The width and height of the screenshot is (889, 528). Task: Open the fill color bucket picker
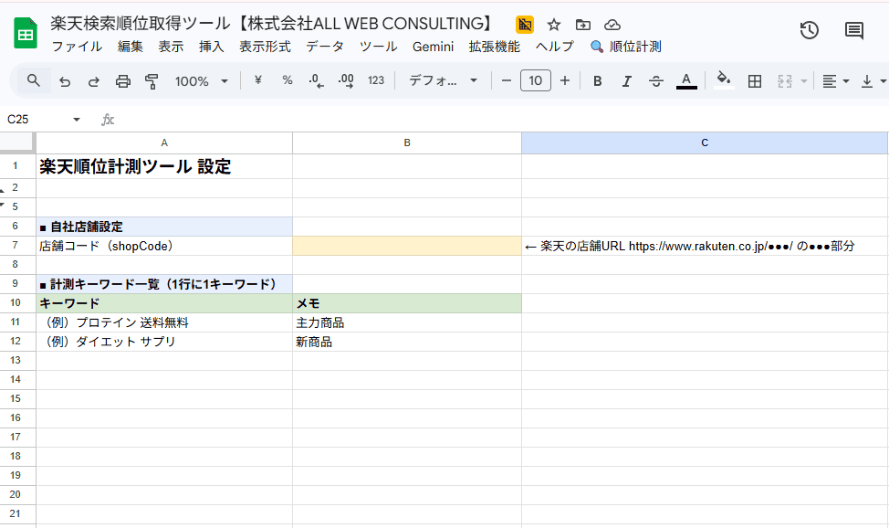coord(723,81)
